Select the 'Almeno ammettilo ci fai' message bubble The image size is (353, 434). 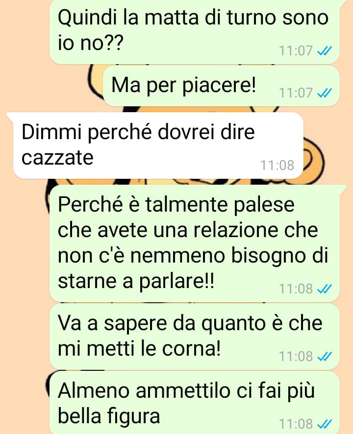click(195, 403)
